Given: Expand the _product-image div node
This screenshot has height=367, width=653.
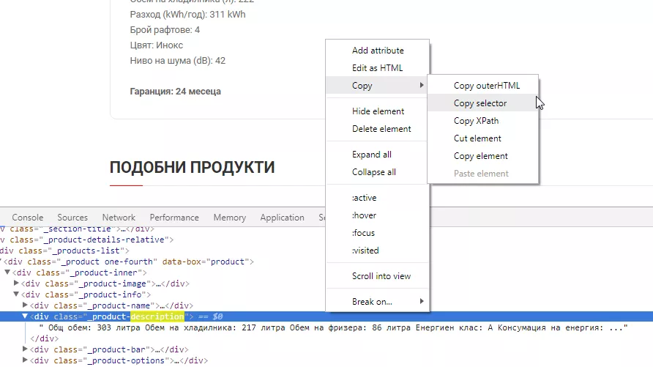Looking at the screenshot, I should (16, 283).
